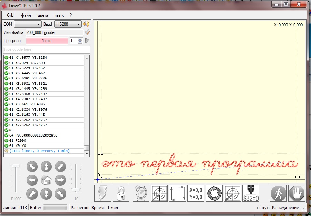Click the gcode list scroll down arrow
311x216 pixels.
87,154
